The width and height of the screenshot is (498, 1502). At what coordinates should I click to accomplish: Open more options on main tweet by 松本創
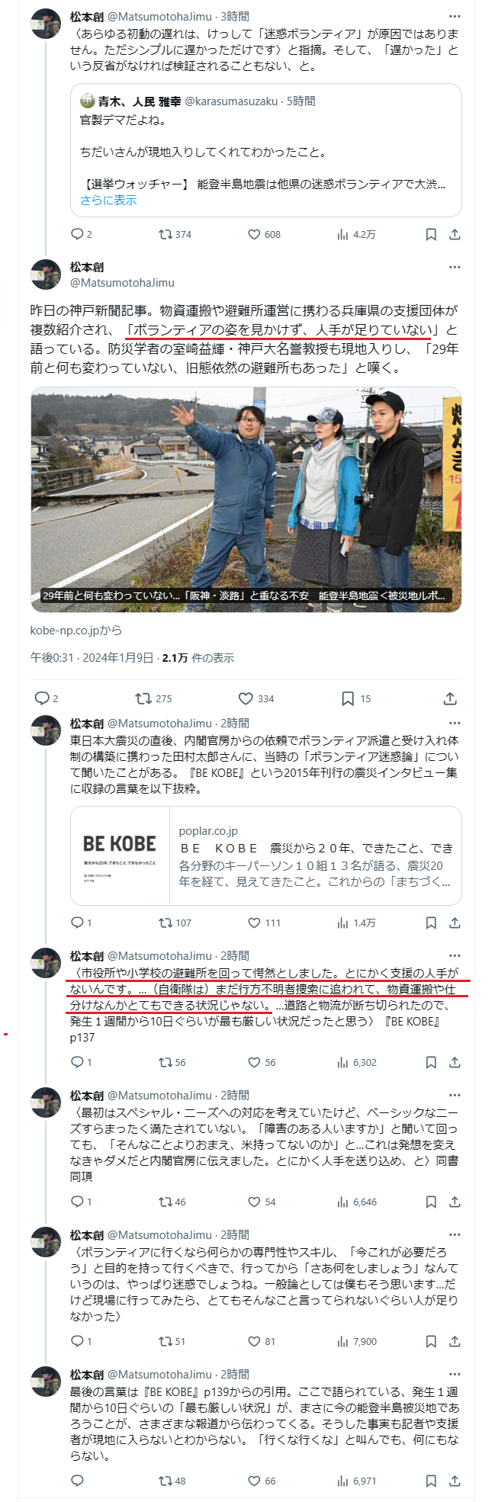pyautogui.click(x=455, y=267)
